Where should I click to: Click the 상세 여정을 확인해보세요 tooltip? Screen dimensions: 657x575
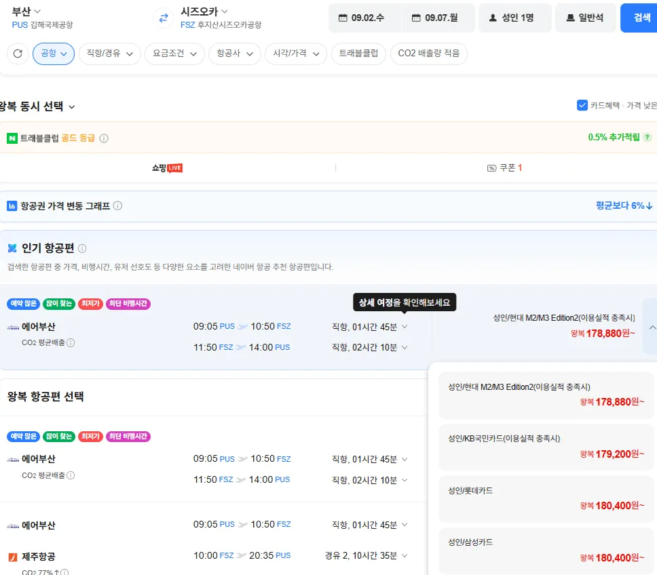tap(405, 302)
